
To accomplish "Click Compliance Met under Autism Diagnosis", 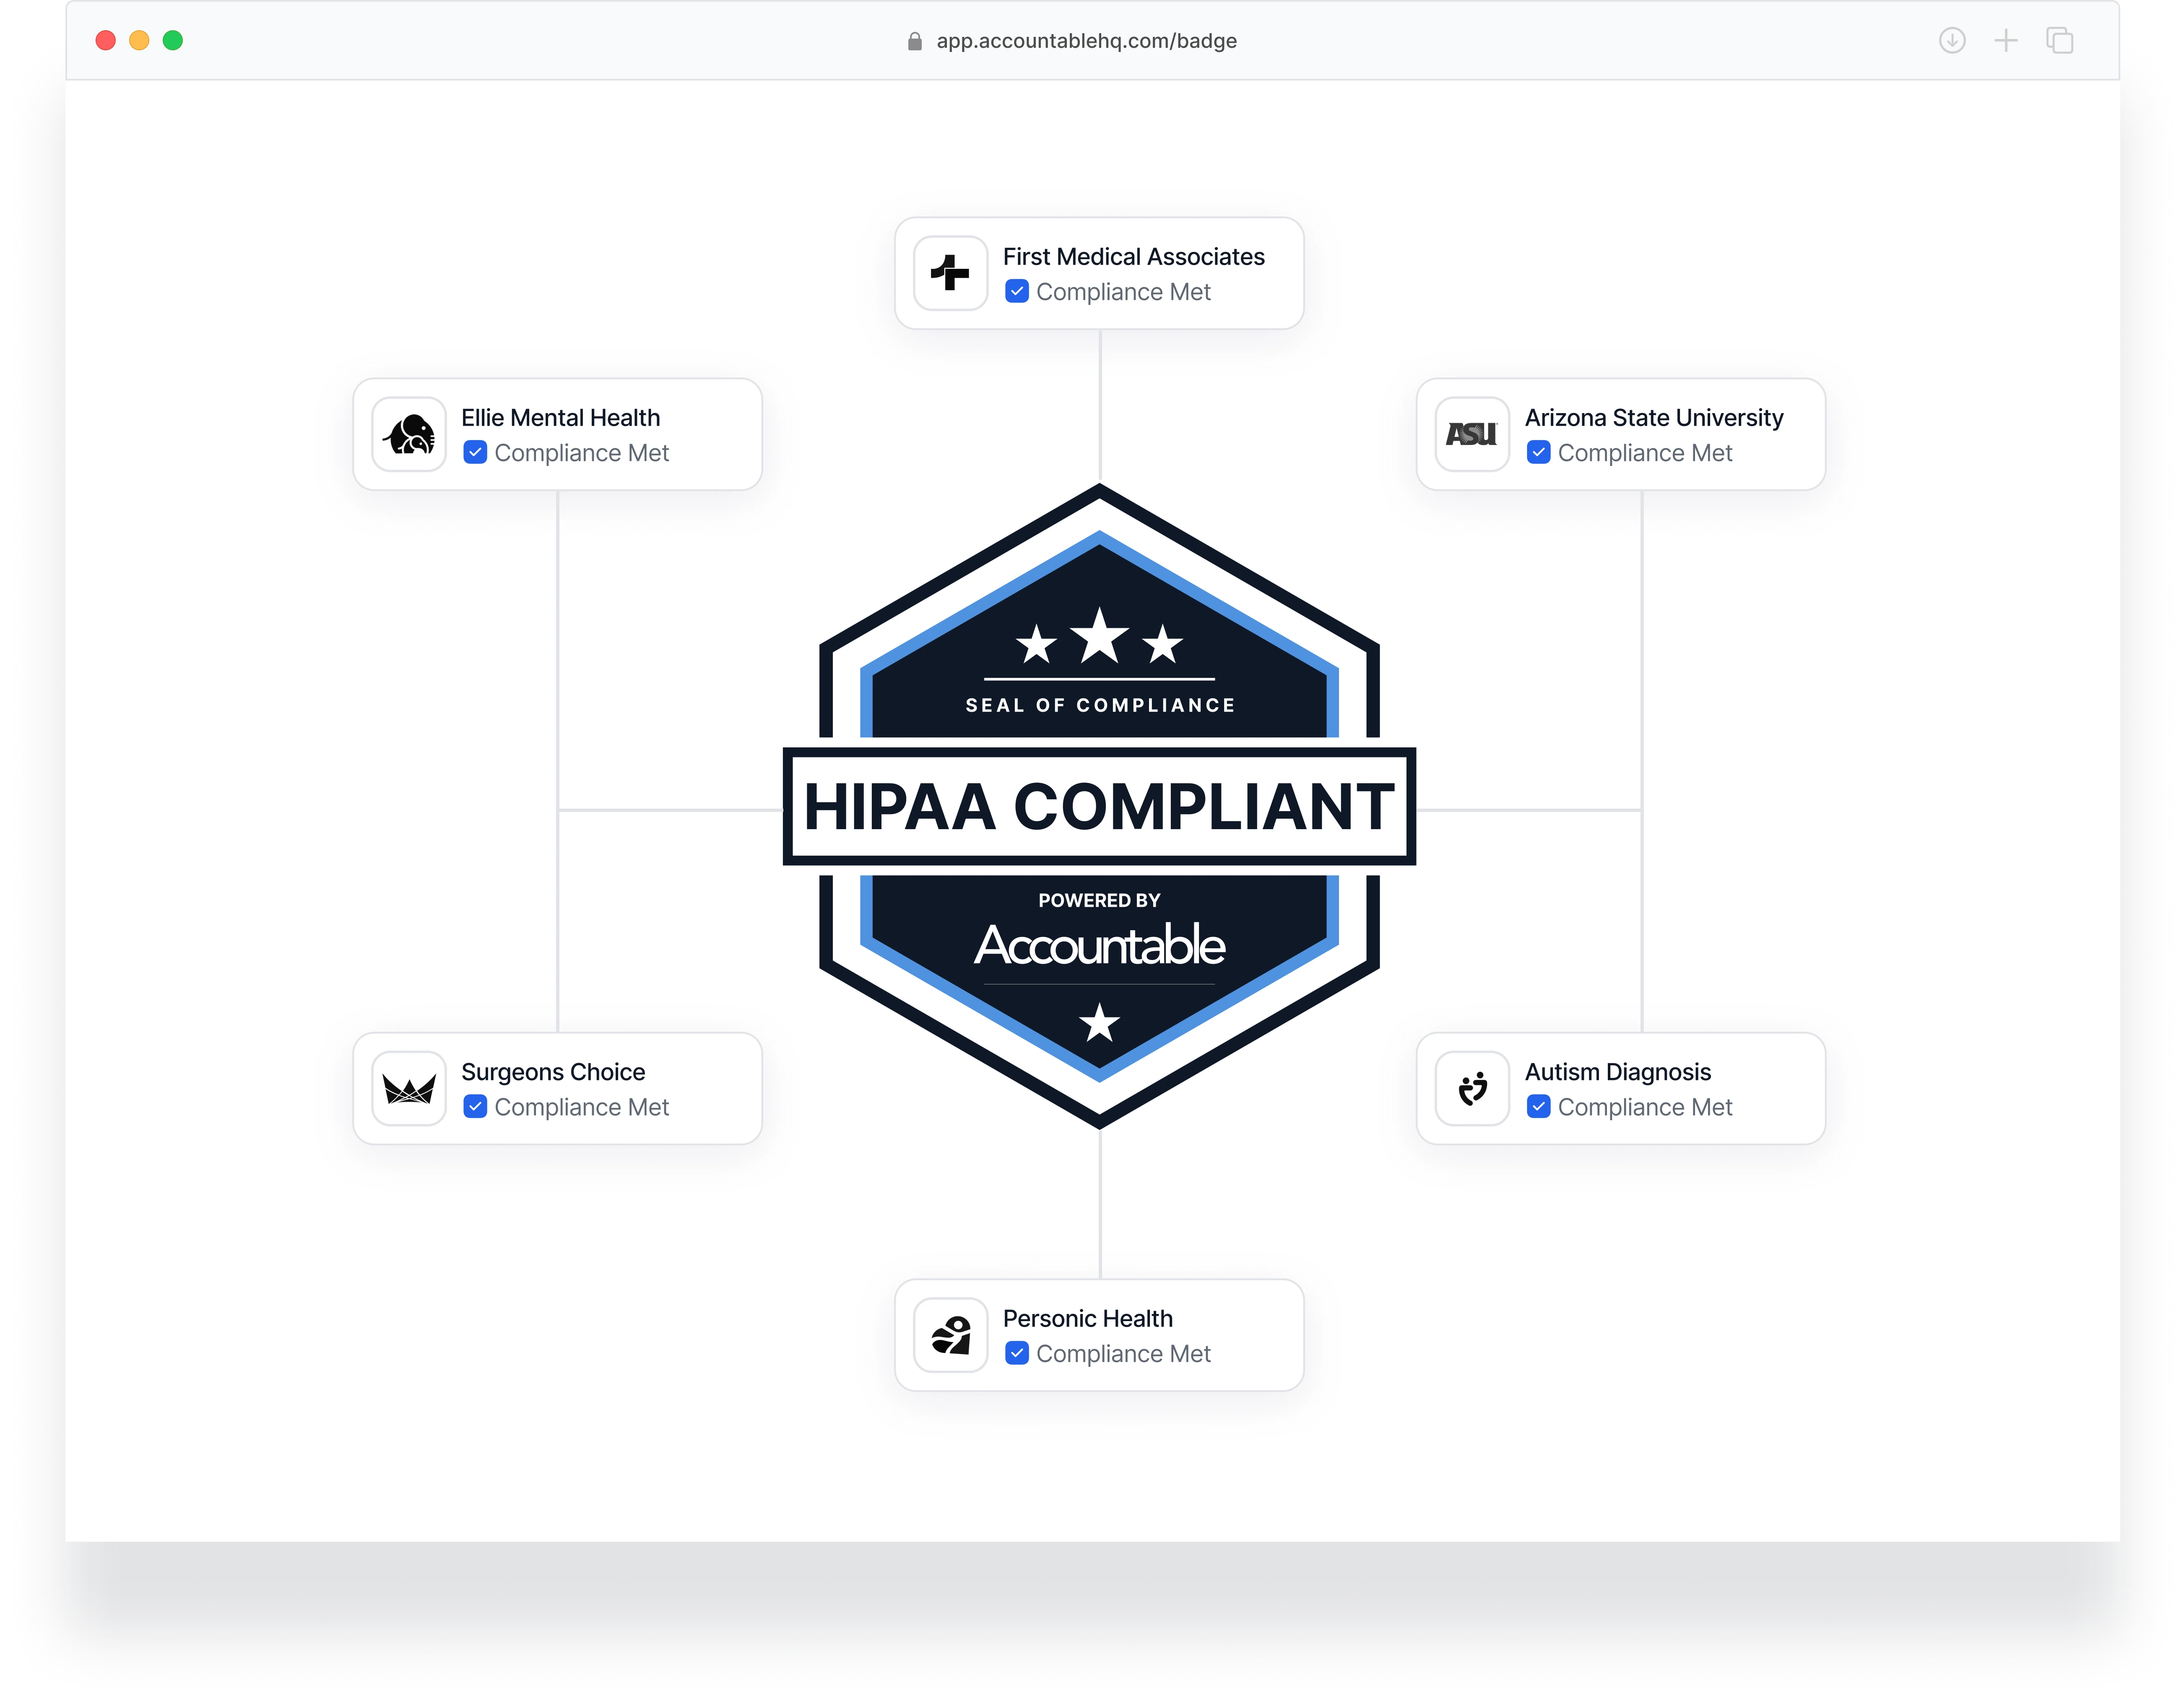I will [1645, 1107].
